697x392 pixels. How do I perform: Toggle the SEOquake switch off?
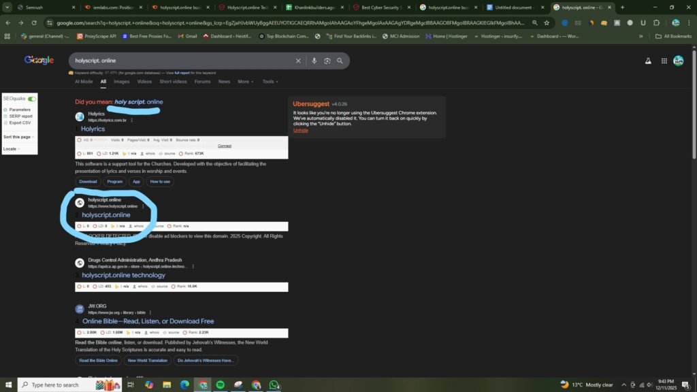pos(32,99)
